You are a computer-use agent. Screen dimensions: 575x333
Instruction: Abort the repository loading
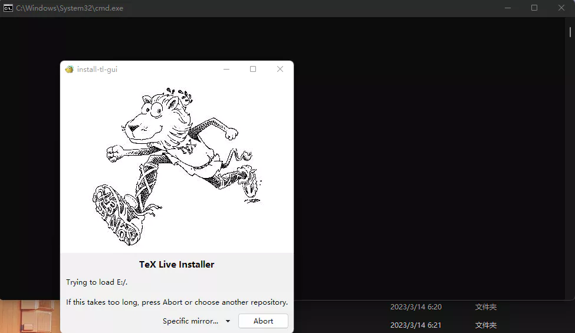pyautogui.click(x=263, y=321)
